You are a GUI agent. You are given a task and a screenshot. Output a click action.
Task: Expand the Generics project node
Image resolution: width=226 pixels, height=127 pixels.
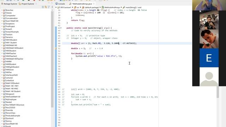coord(2,37)
